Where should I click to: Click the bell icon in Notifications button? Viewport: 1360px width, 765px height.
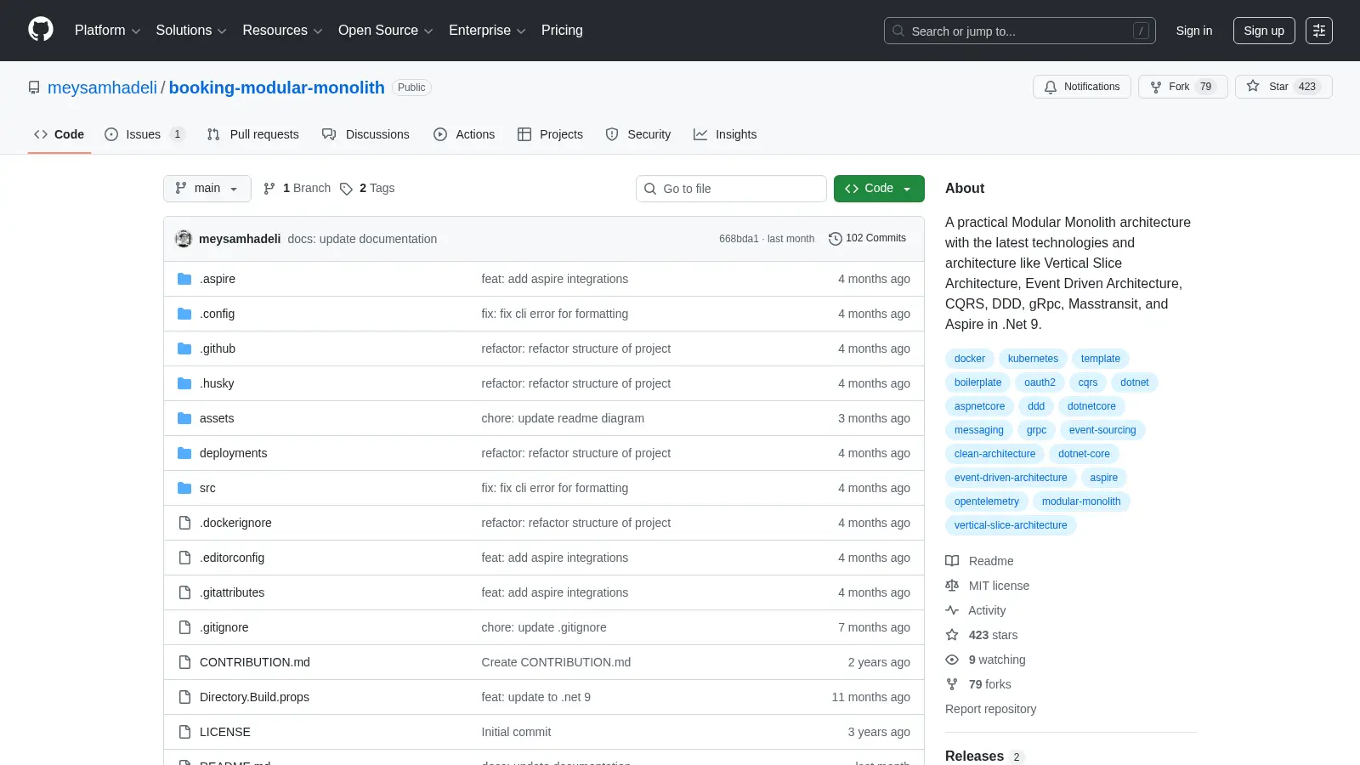1051,87
